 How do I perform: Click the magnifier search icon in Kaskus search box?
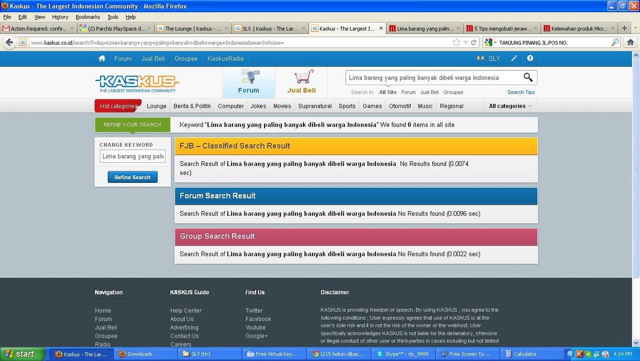[528, 77]
